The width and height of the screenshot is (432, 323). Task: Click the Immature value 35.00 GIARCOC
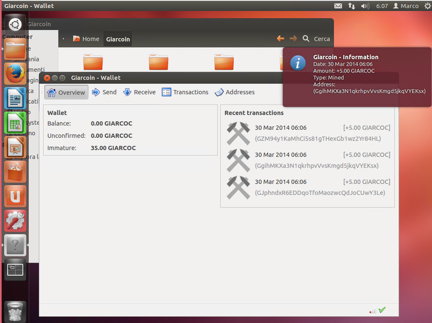pos(113,148)
